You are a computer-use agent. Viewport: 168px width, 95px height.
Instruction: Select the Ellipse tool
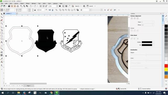[x=2, y=36]
